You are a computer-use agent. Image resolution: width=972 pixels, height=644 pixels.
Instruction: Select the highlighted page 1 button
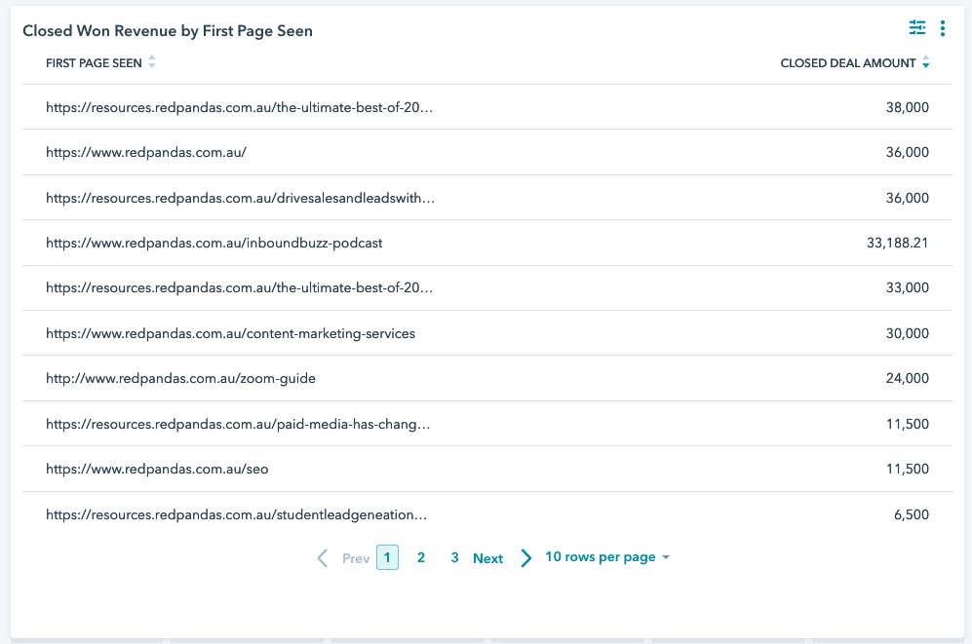[x=388, y=556]
